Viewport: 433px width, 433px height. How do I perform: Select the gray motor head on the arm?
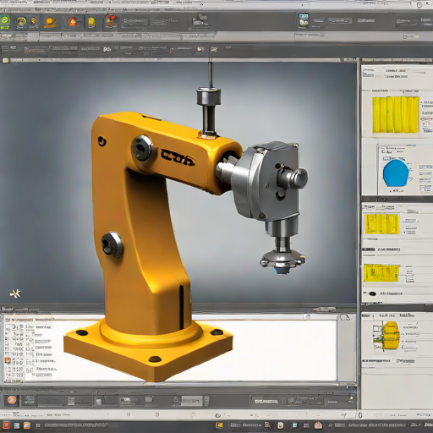coord(268,180)
